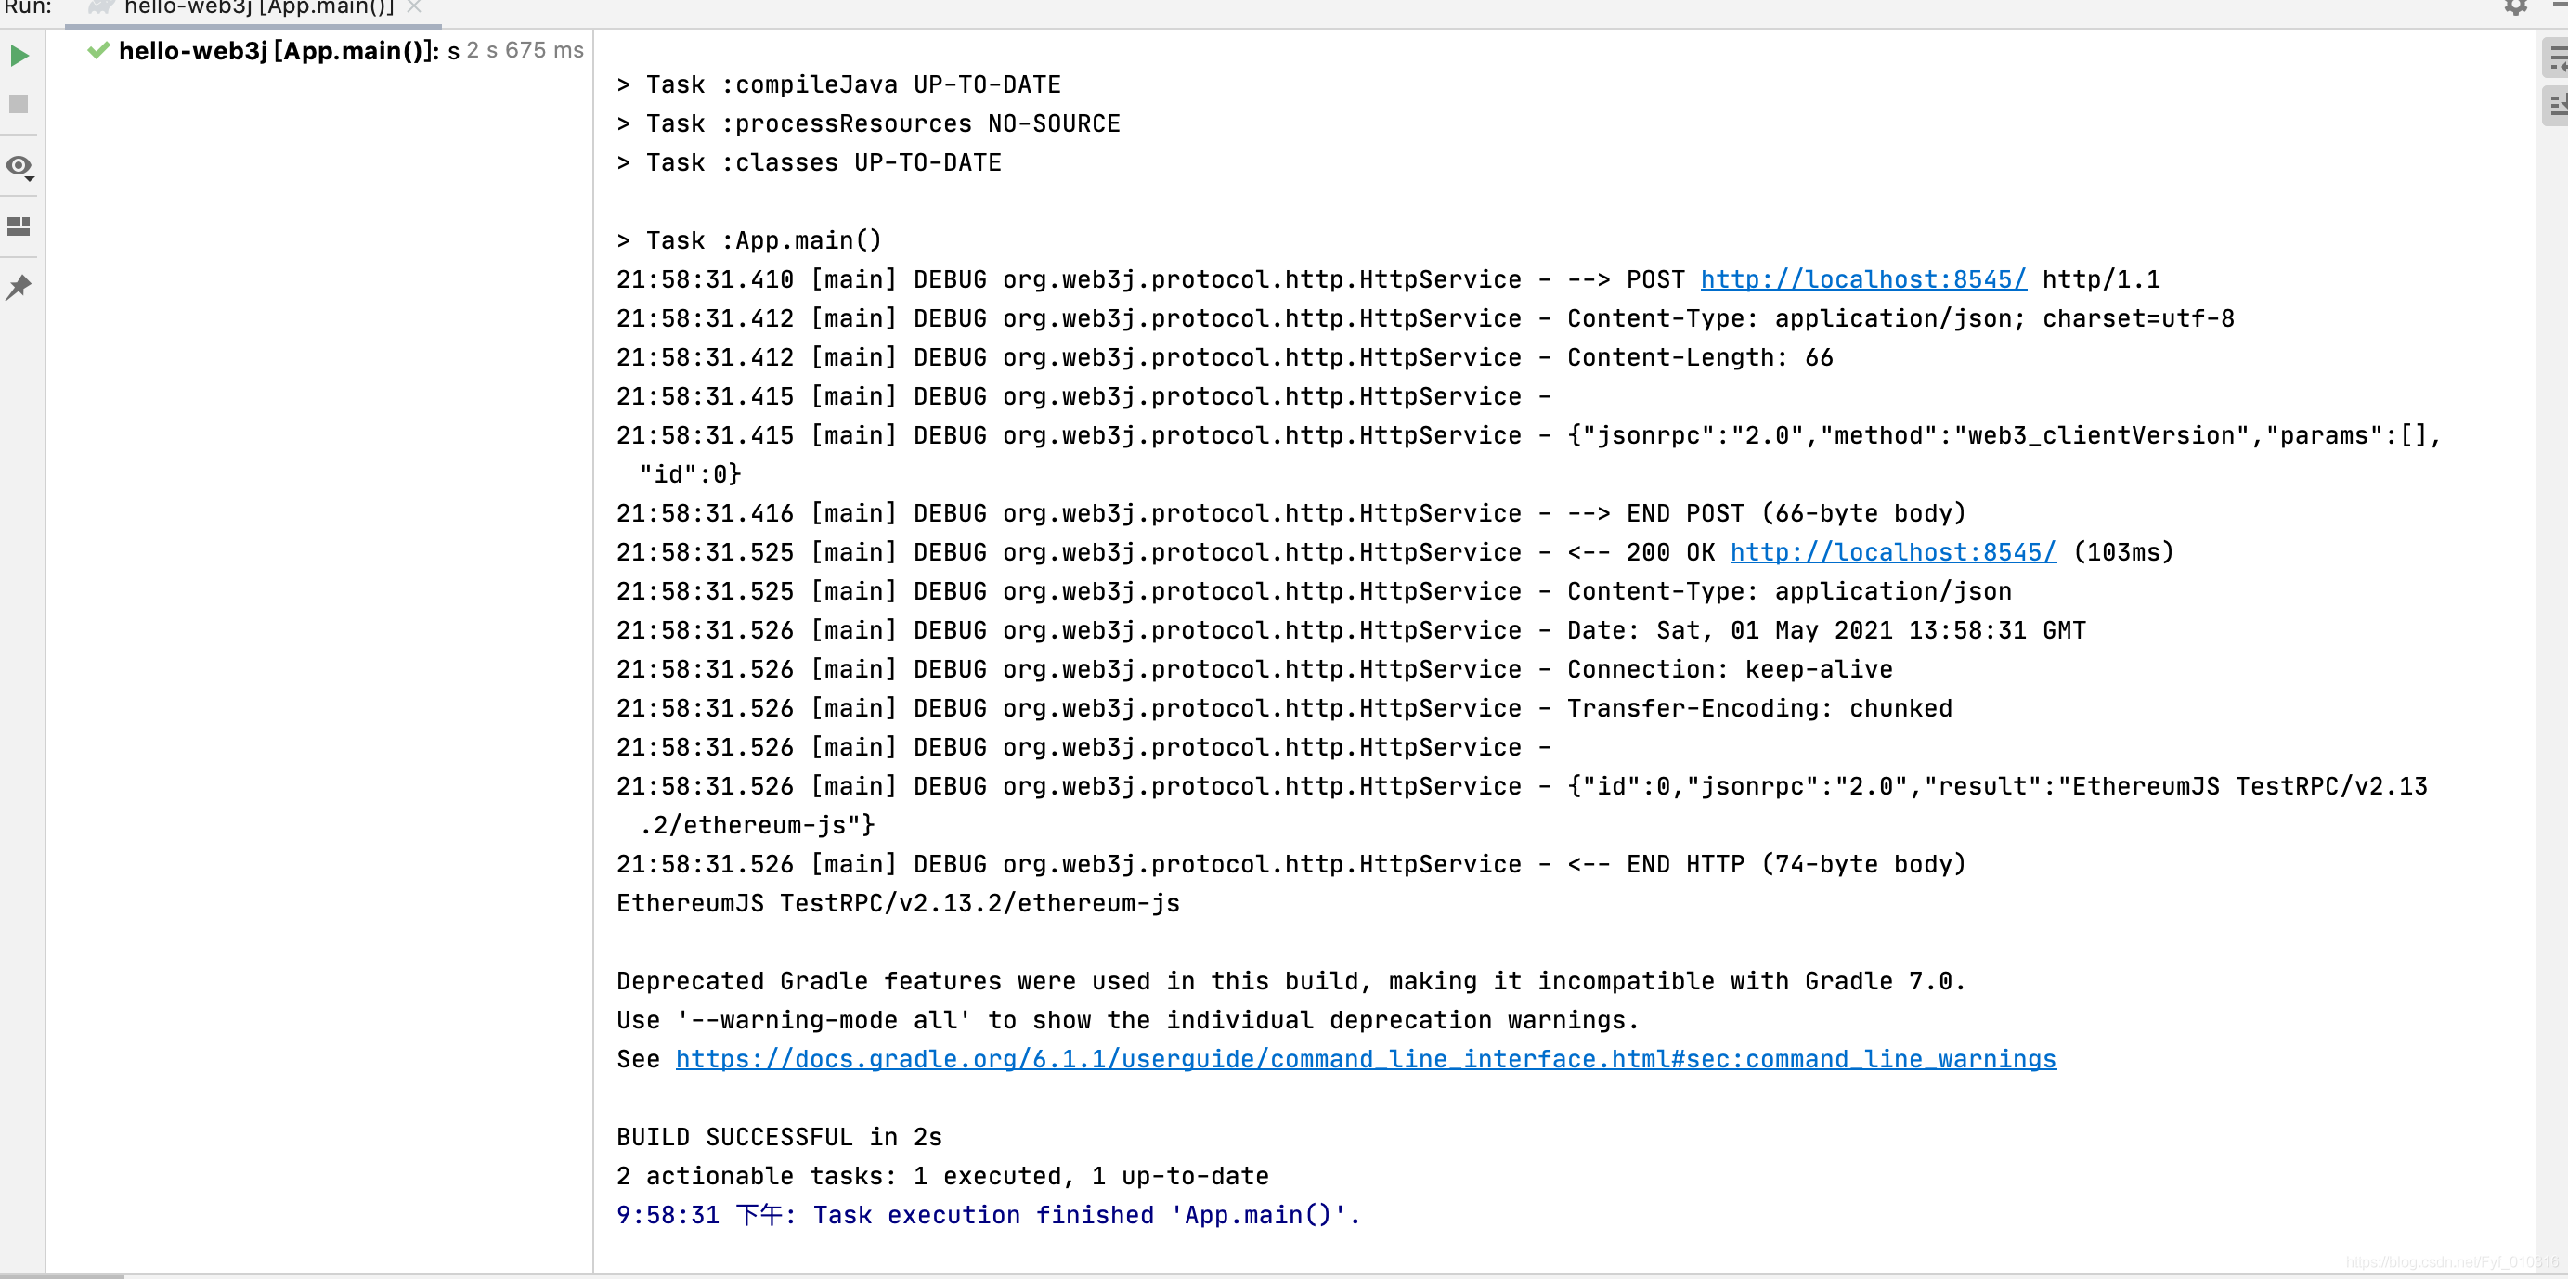Click the green checkmark success icon
Screen dimensions: 2568x1279
pyautogui.click(x=97, y=51)
